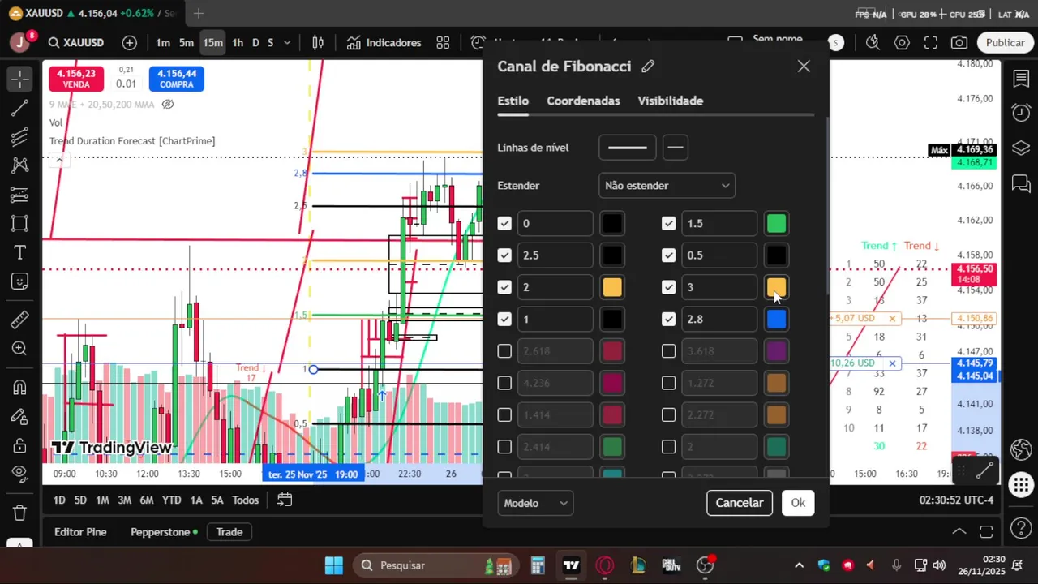Click the Cancelar button

[x=740, y=503]
